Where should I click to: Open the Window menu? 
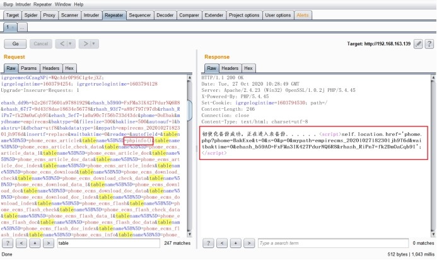click(63, 4)
